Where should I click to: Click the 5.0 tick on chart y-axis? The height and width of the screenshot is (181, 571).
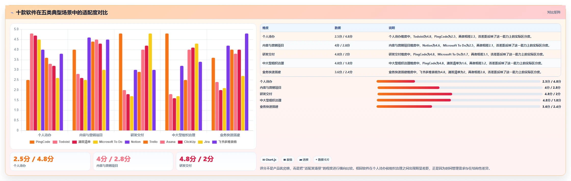coord(16,29)
